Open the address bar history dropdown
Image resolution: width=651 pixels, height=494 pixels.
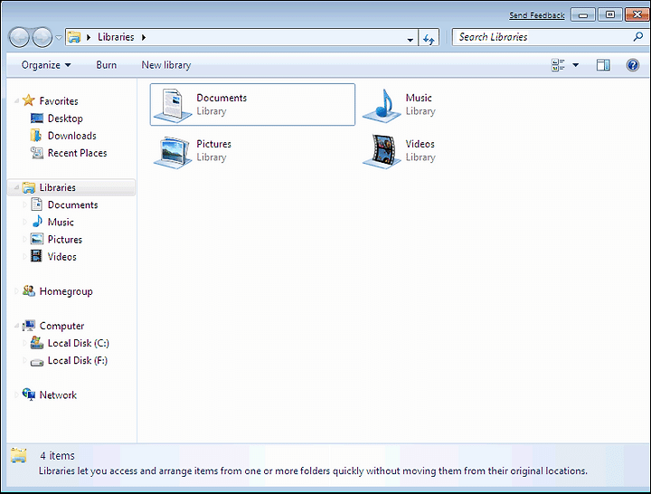(x=410, y=40)
